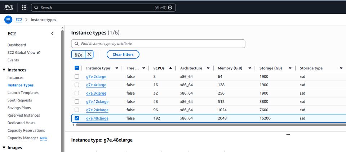
Task: Go to Spot Requests in sidebar
Action: tap(19, 100)
